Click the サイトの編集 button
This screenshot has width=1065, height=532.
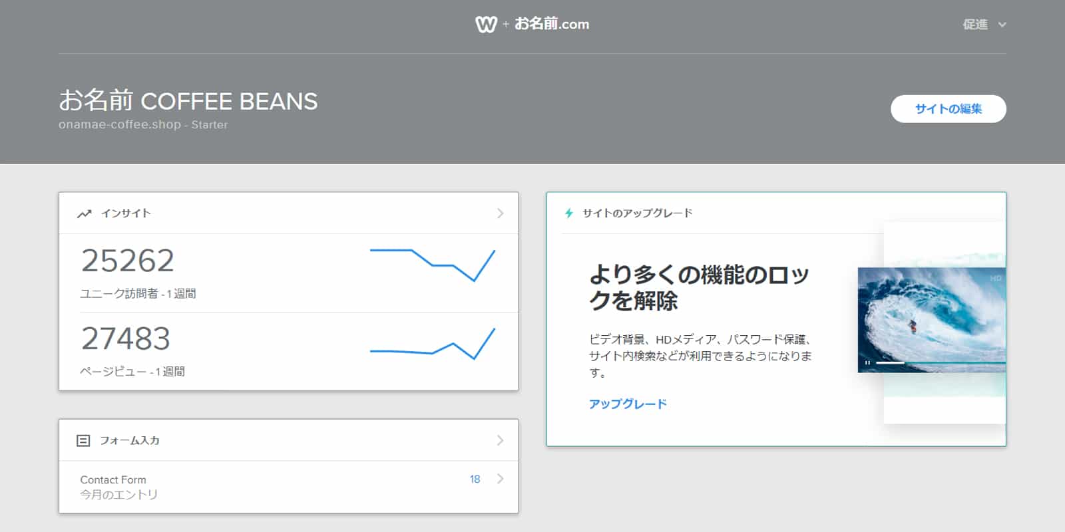[x=948, y=108]
